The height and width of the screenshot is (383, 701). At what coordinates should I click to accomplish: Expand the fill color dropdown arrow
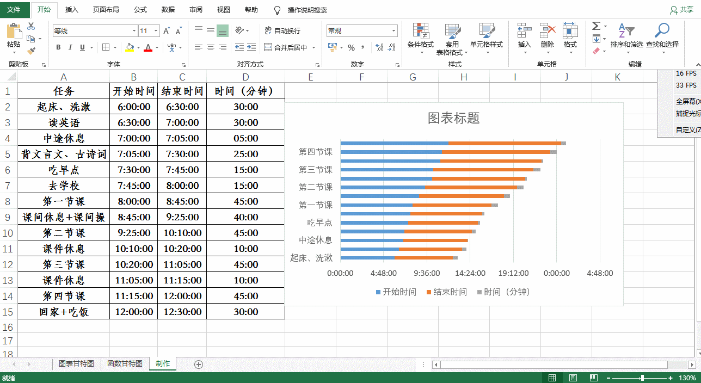point(138,47)
